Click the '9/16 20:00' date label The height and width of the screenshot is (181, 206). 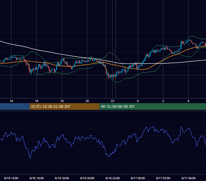click(87, 178)
